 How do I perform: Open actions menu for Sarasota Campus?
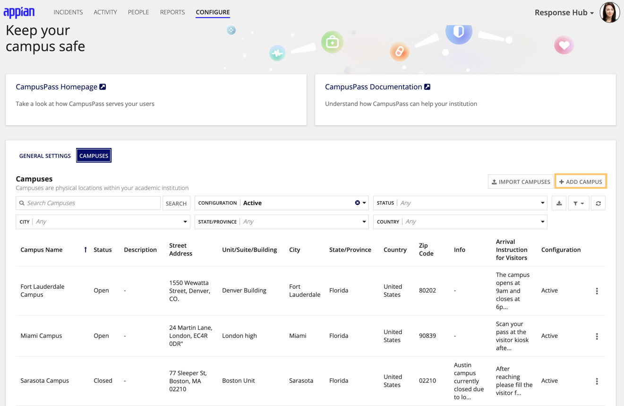point(597,381)
